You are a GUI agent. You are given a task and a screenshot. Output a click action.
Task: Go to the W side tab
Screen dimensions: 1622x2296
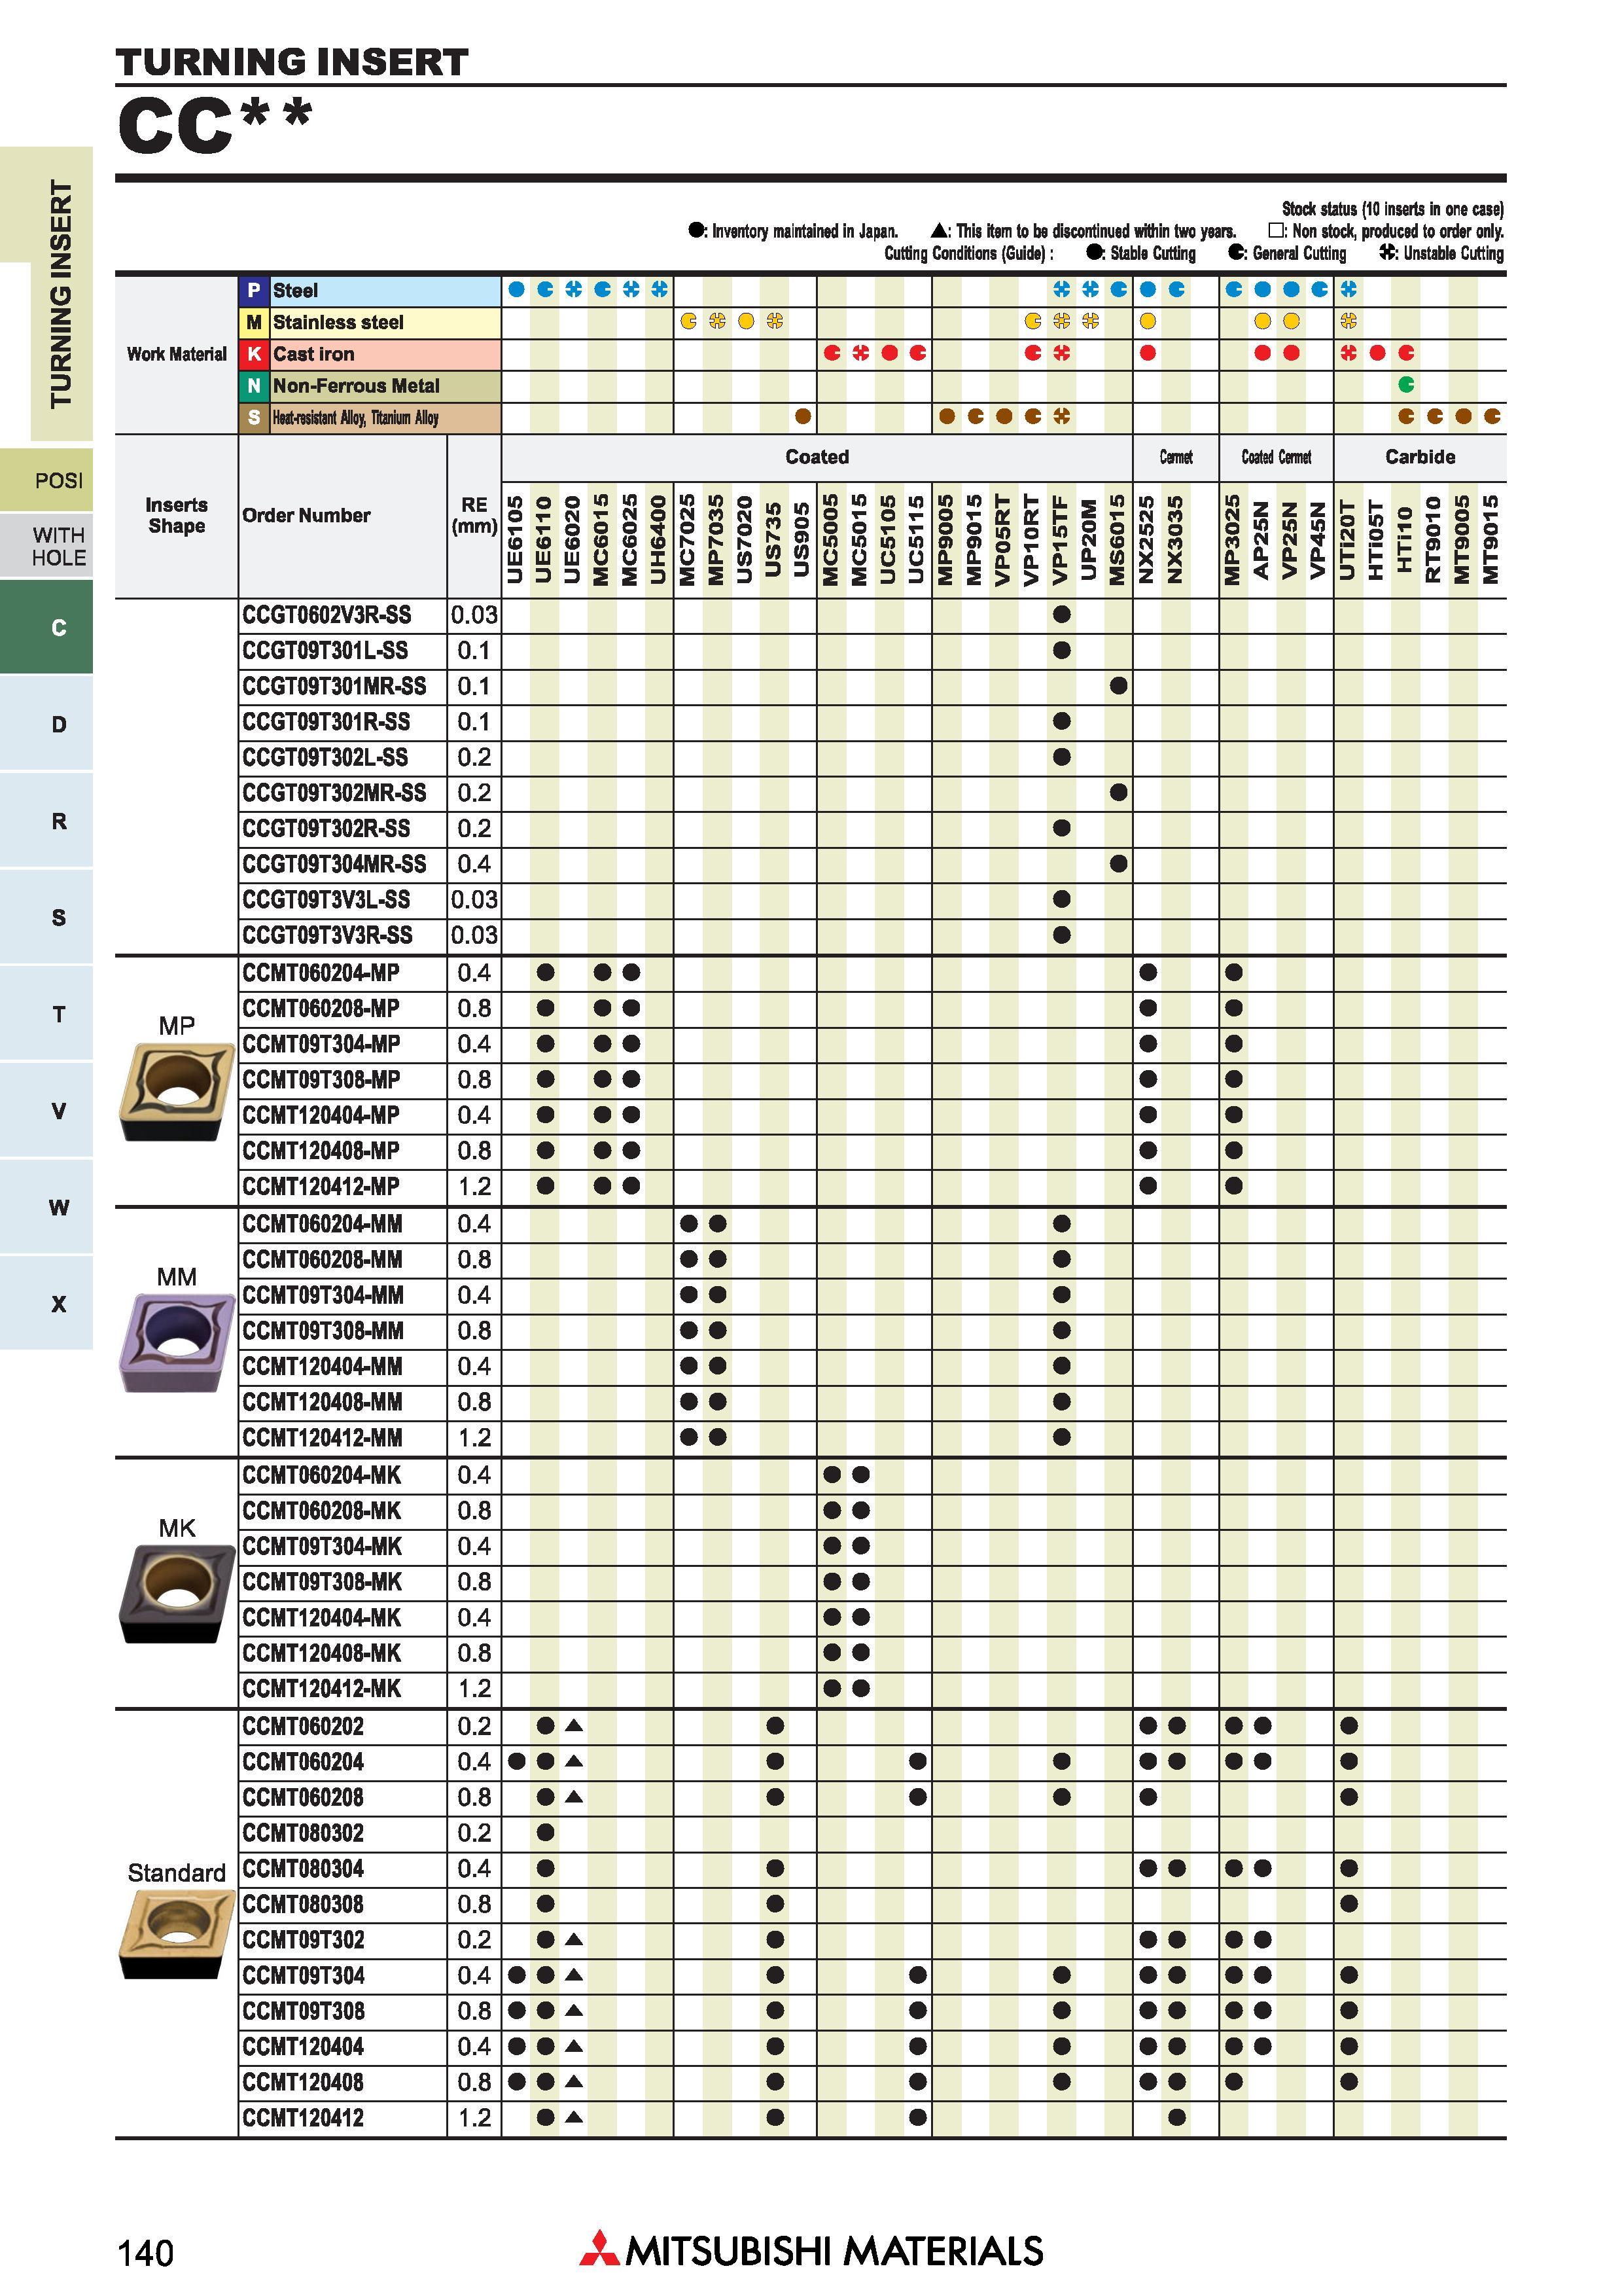coord(47,1206)
